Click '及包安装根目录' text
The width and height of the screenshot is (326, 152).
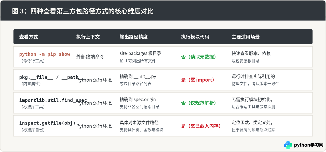[246, 61]
